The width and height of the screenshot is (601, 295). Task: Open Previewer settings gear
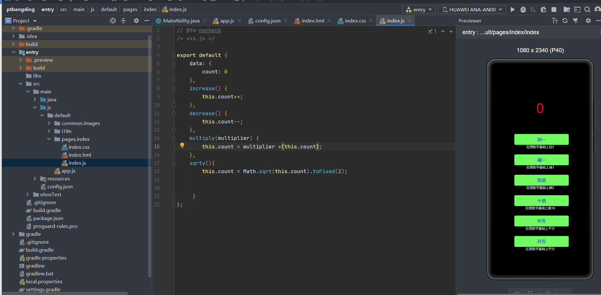point(588,21)
